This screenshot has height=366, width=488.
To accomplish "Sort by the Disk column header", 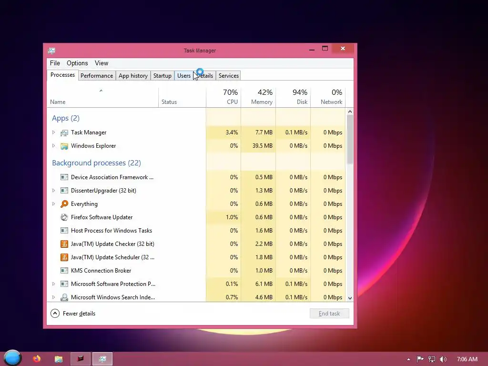I will (293, 97).
